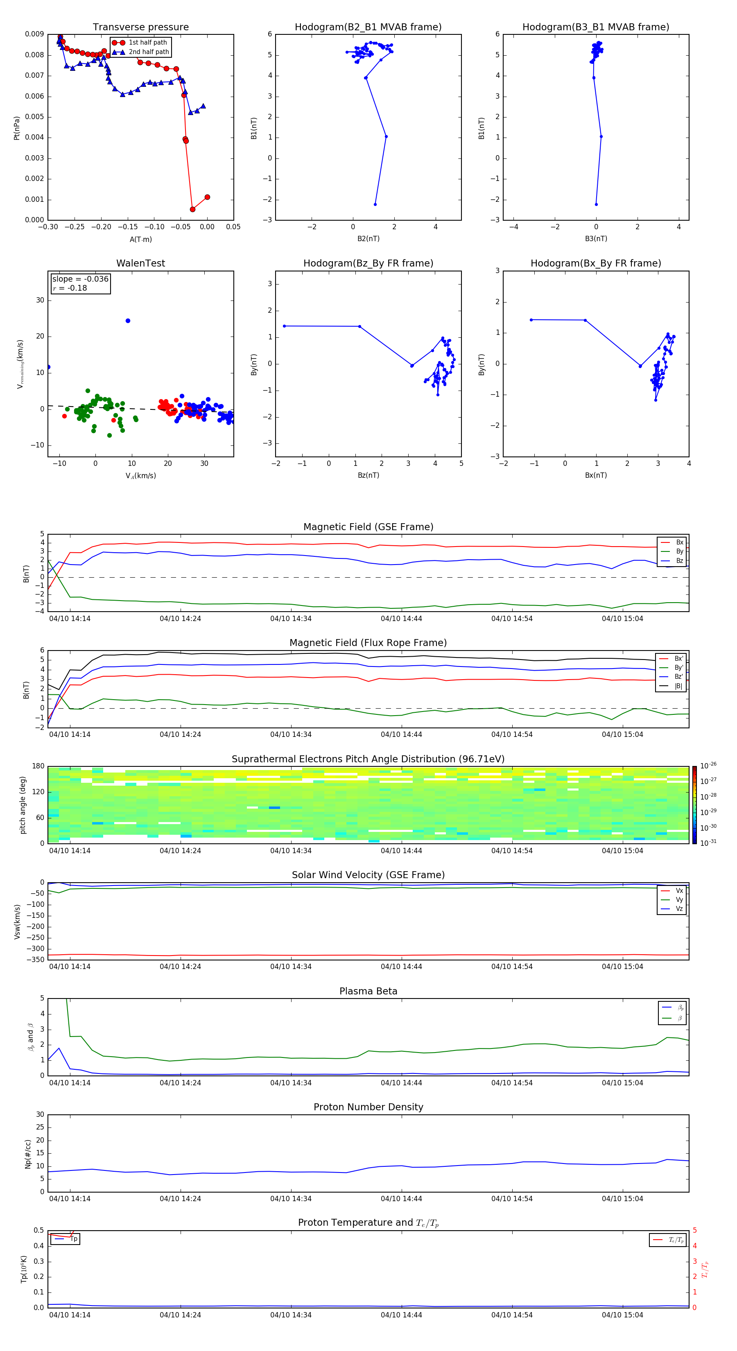Click the '|B|' legend entry
737x1351 pixels.
[x=671, y=686]
